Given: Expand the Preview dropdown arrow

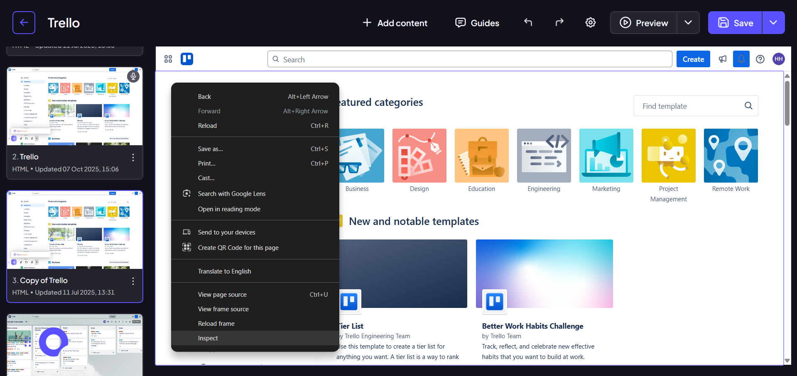Looking at the screenshot, I should coord(688,22).
